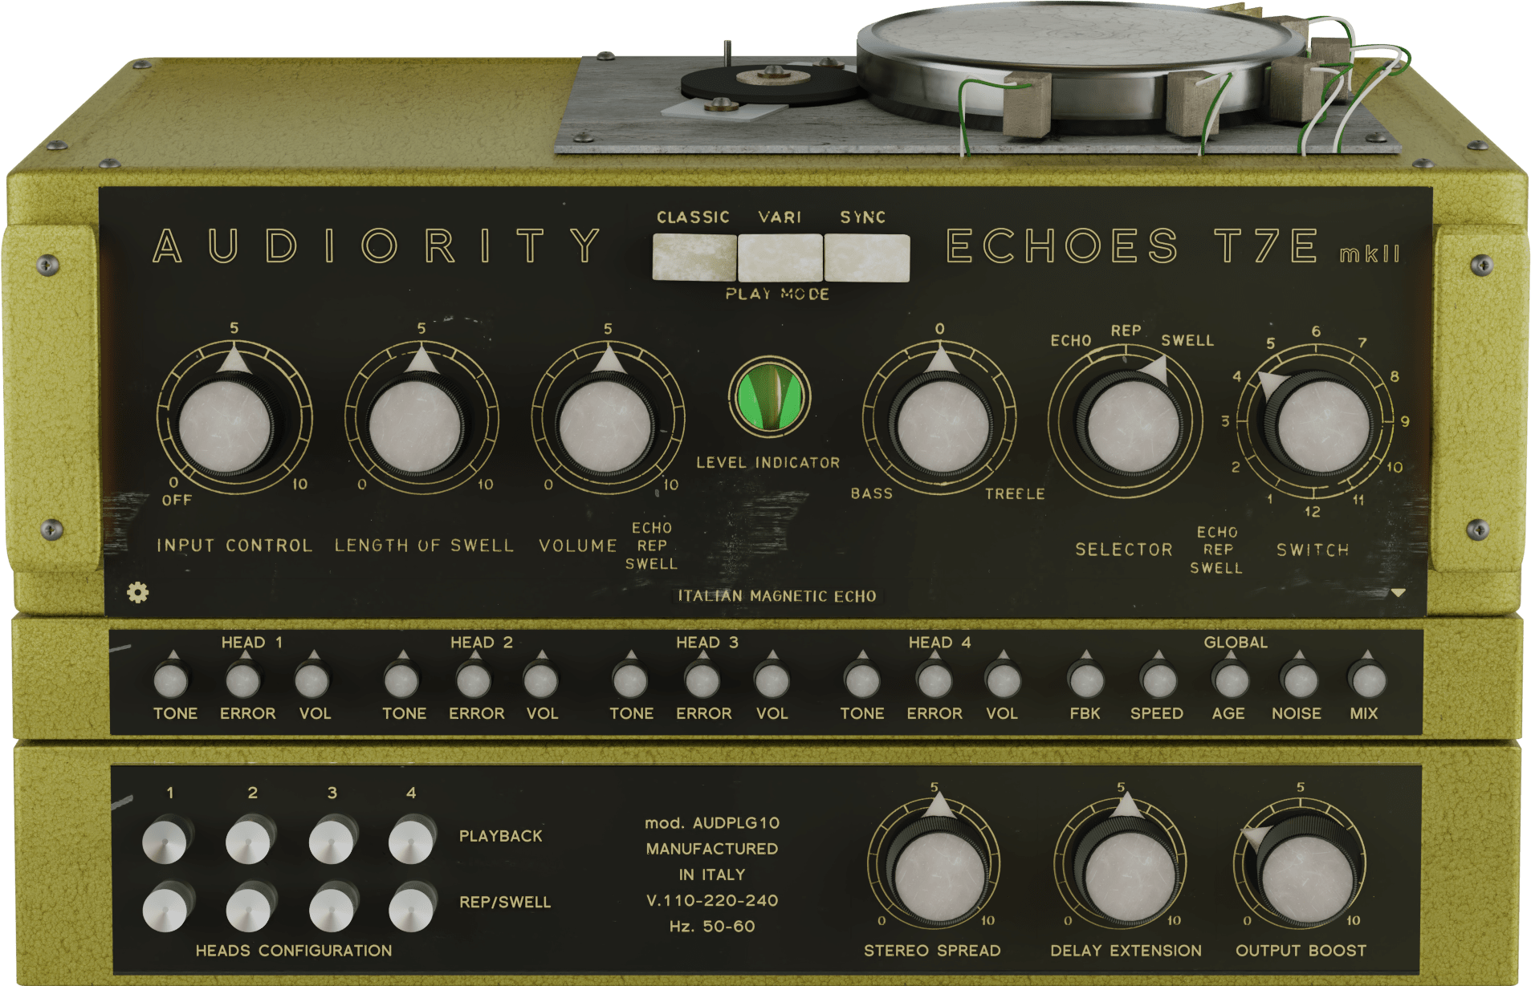Click the LENGTH OF SWELL knob
The image size is (1531, 986).
(416, 425)
